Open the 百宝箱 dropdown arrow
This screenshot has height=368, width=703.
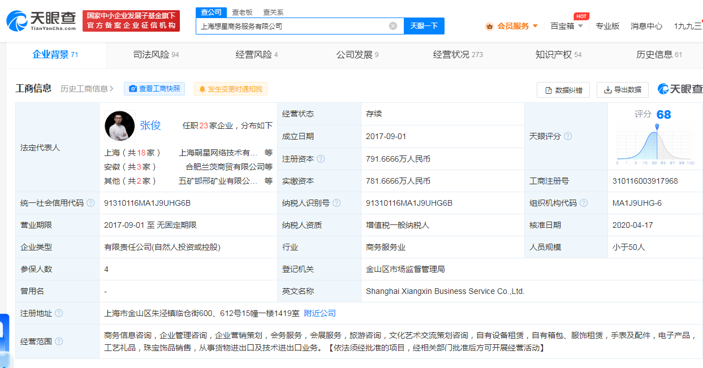[580, 26]
